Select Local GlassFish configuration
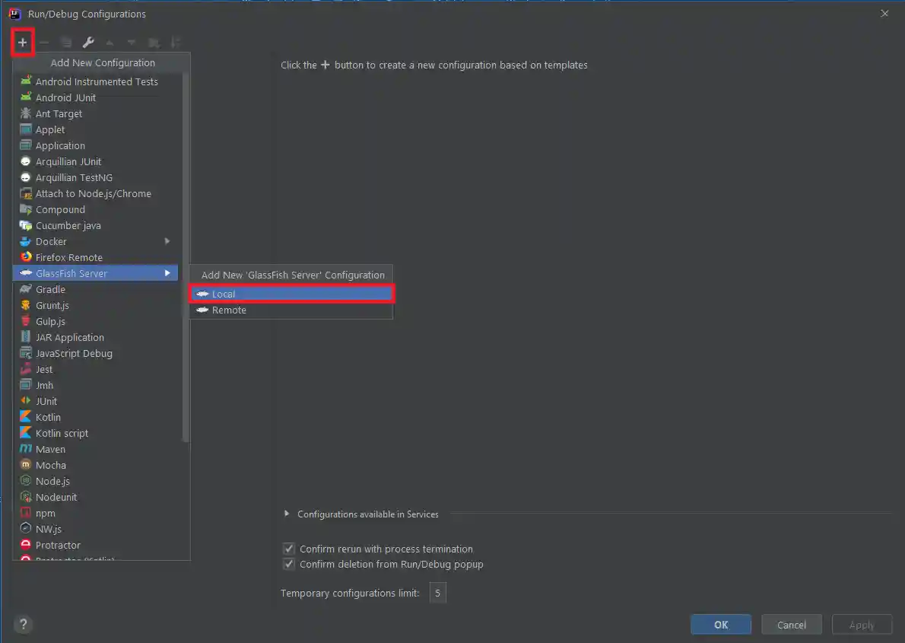 click(x=291, y=294)
